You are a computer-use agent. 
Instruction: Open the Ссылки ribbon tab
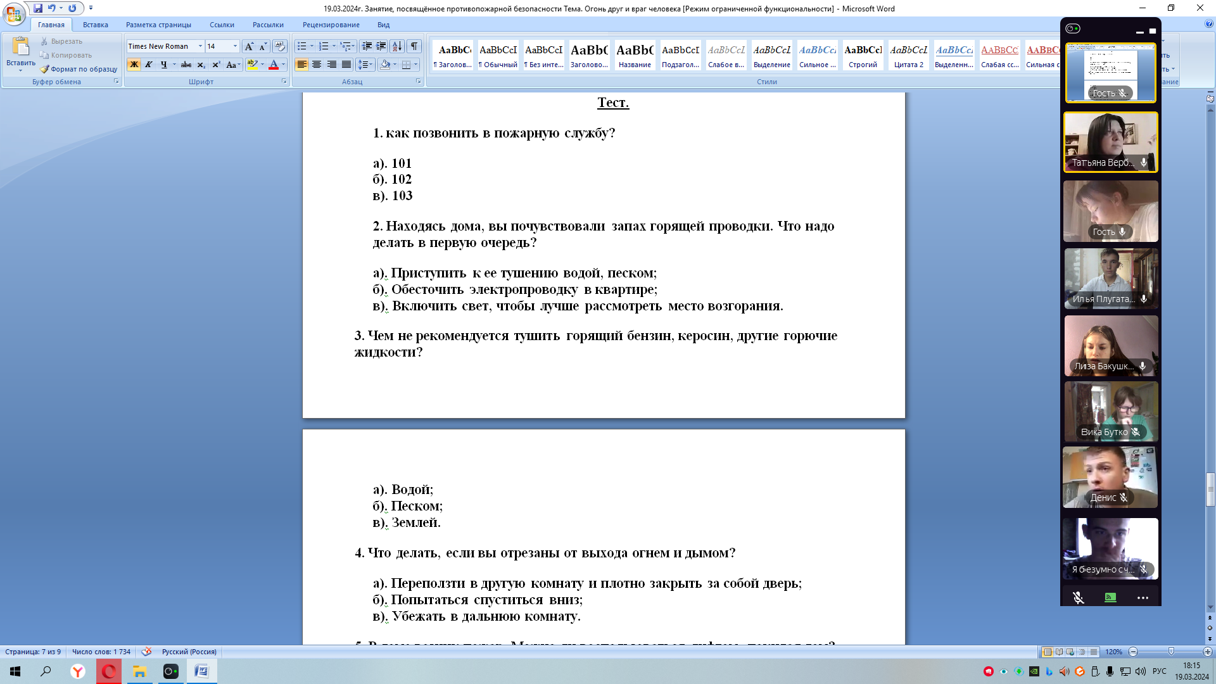coord(222,25)
